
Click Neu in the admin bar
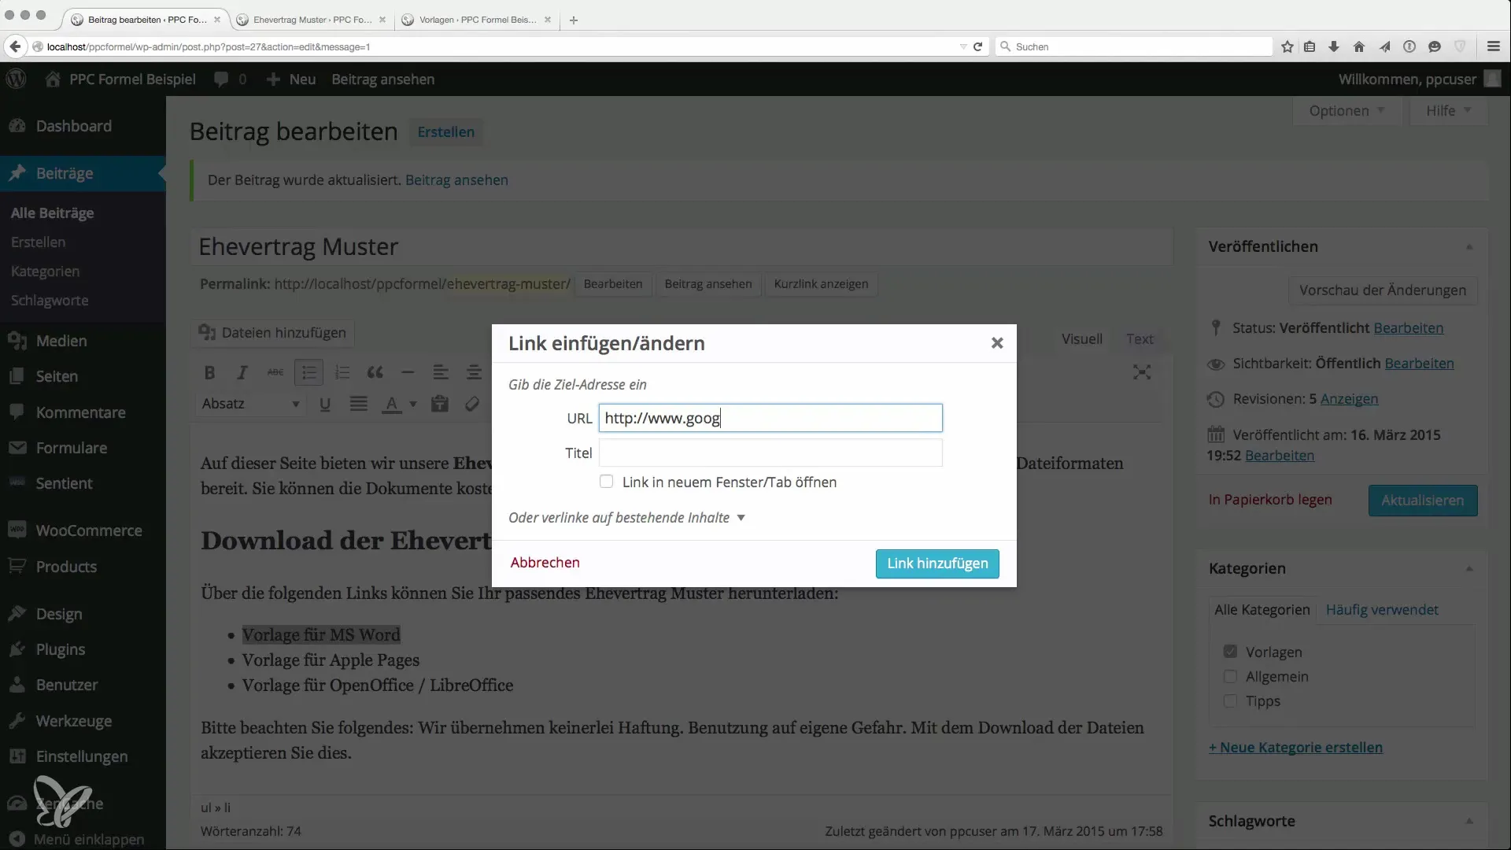[x=291, y=79]
